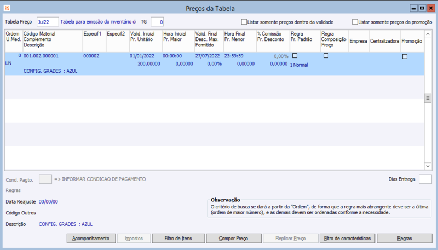Click the Valid. Inicial column header
This screenshot has width=438, height=250.
tap(146, 40)
